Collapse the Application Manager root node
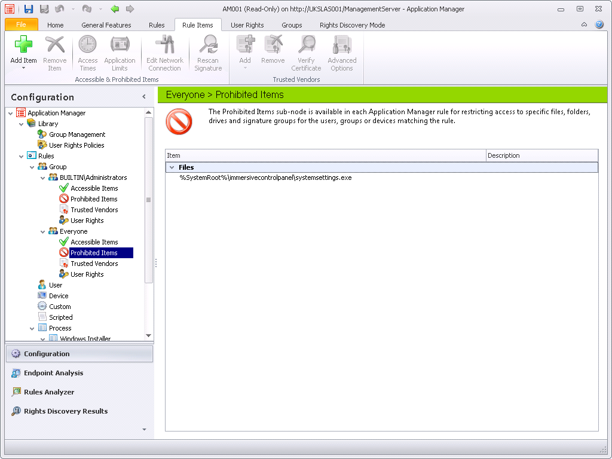Viewport: 612px width, 459px height. pos(11,113)
